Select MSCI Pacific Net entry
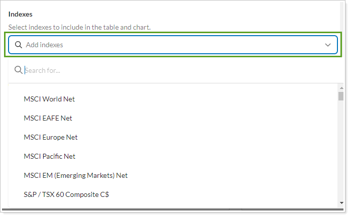 point(49,156)
